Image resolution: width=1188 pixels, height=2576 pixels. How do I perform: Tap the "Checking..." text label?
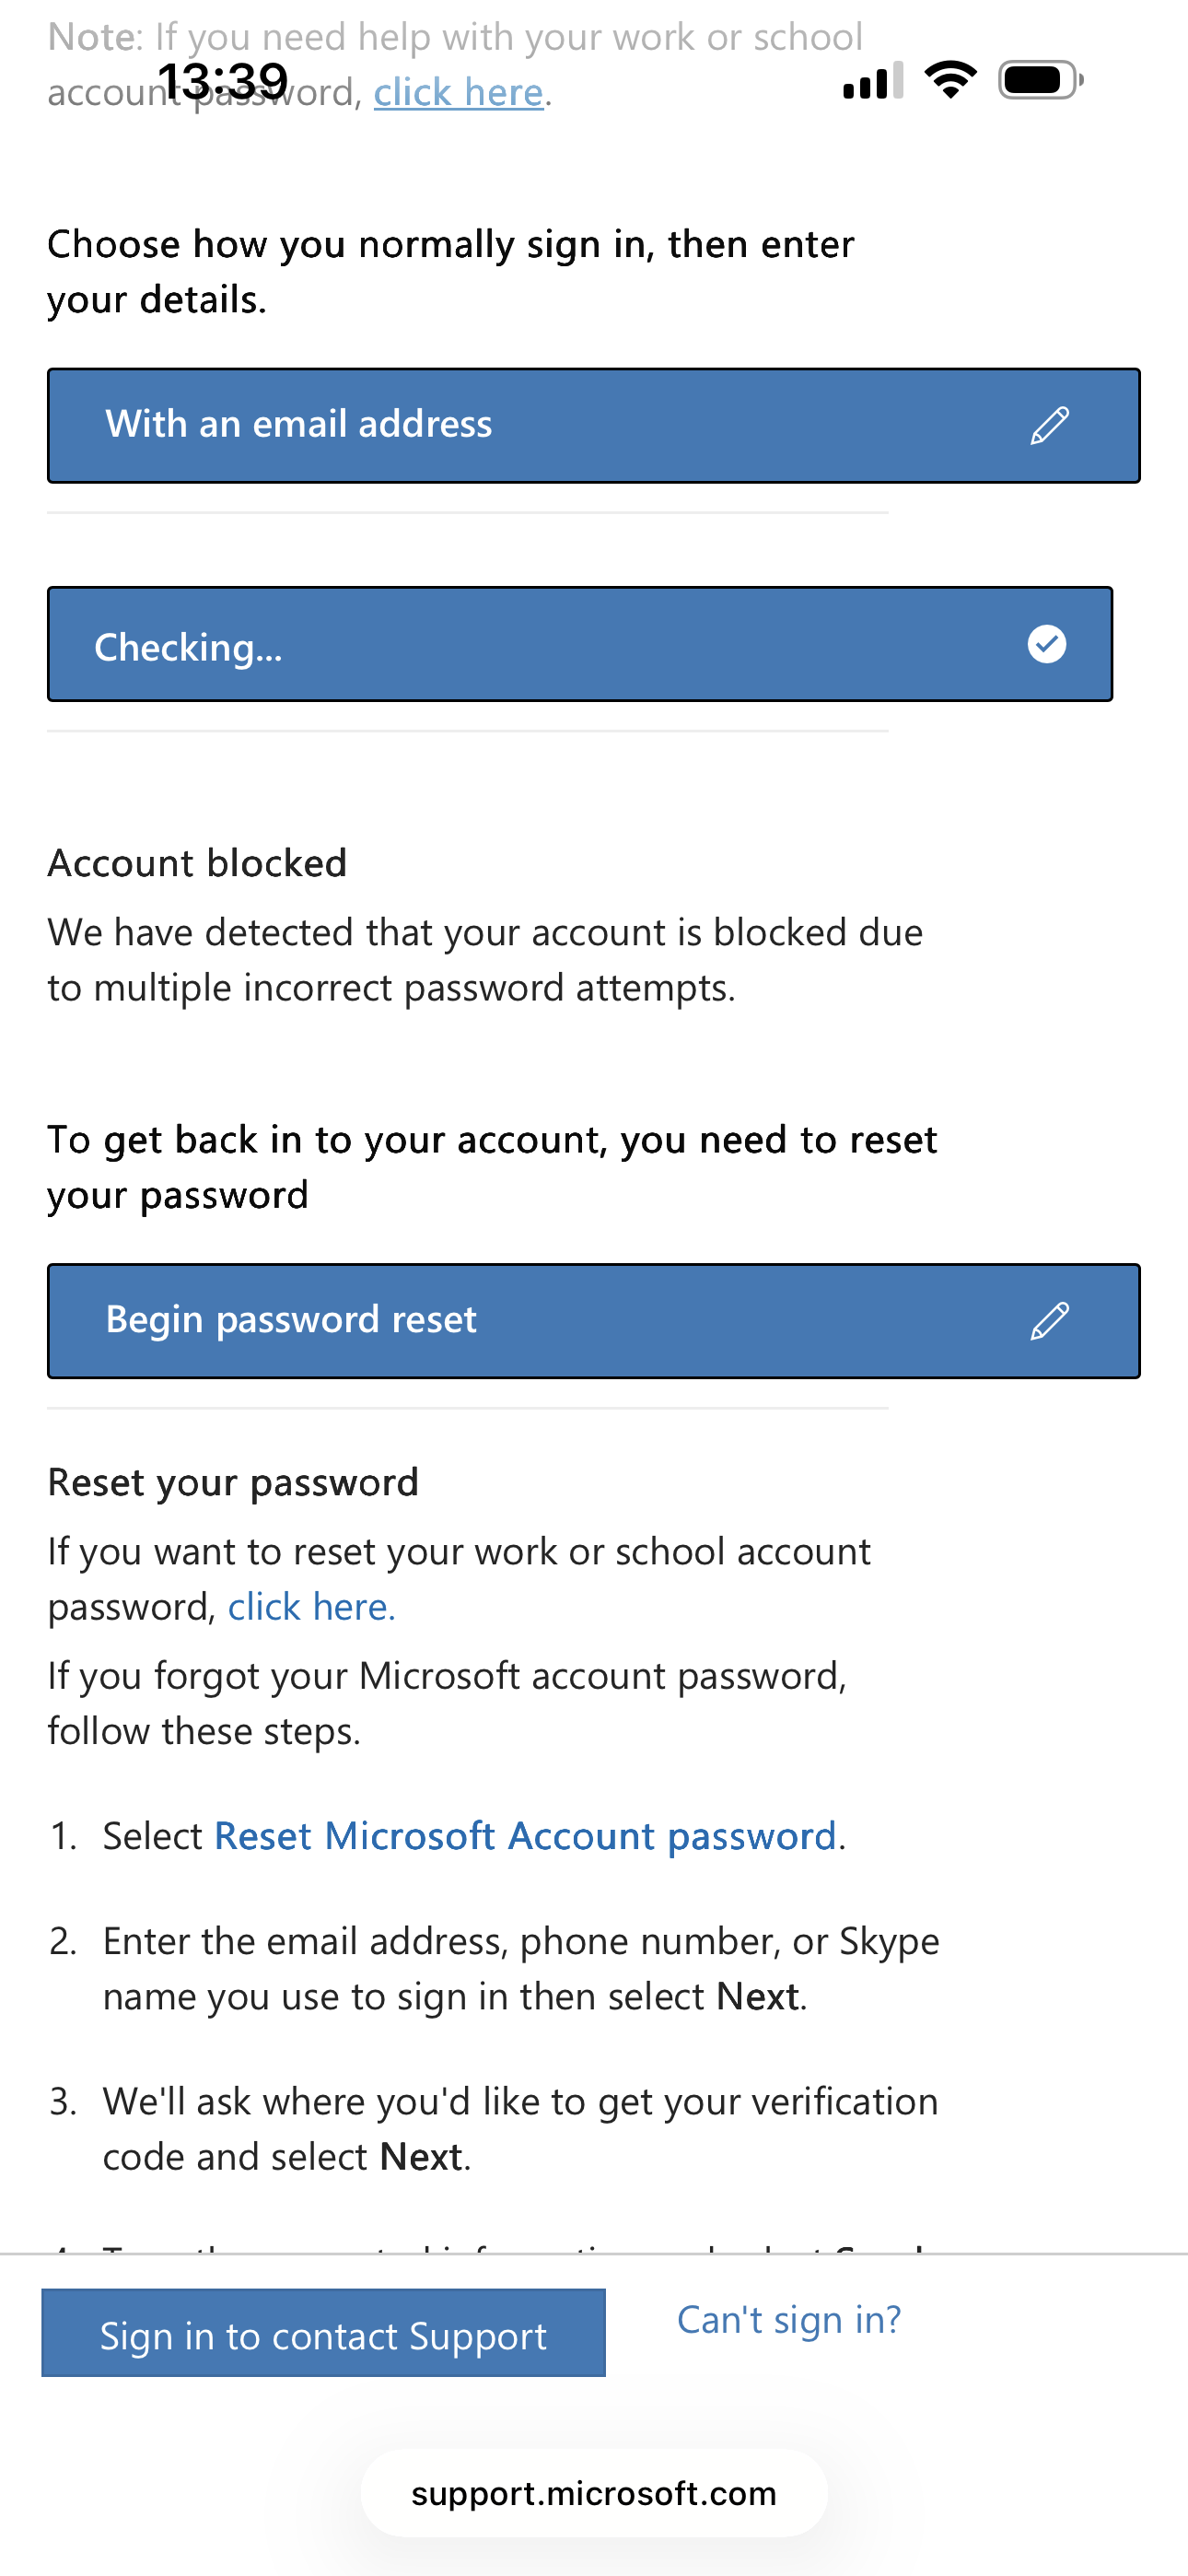coord(188,647)
